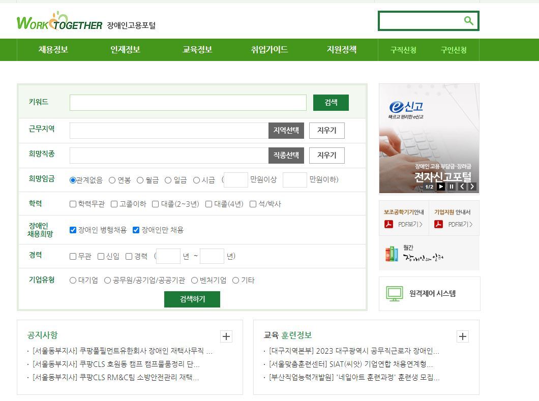Open notice 쿠팡CLS RM&C팀 소방안전관리

pyautogui.click(x=116, y=377)
